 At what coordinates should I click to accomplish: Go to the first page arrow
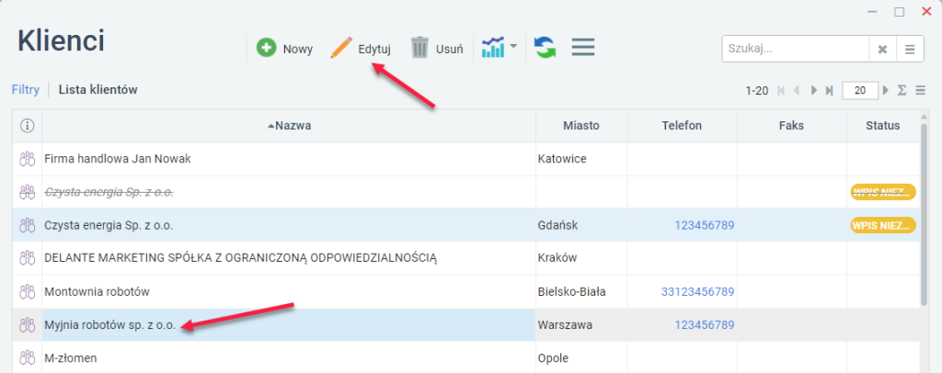[781, 91]
